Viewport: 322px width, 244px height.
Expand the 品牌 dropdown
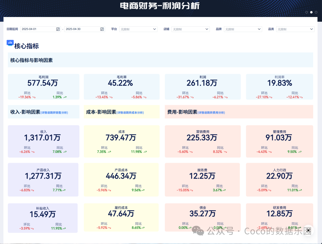(x=243, y=29)
